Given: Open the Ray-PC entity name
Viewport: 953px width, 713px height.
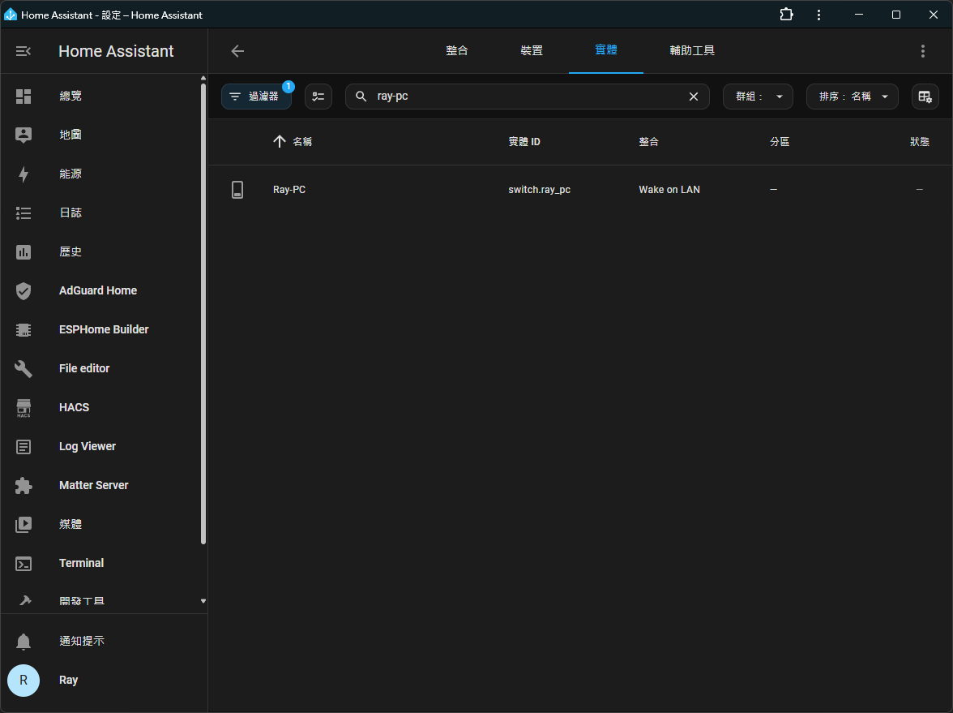Looking at the screenshot, I should coord(289,190).
